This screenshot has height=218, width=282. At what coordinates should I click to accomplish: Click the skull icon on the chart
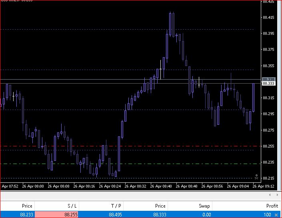click(256, 177)
